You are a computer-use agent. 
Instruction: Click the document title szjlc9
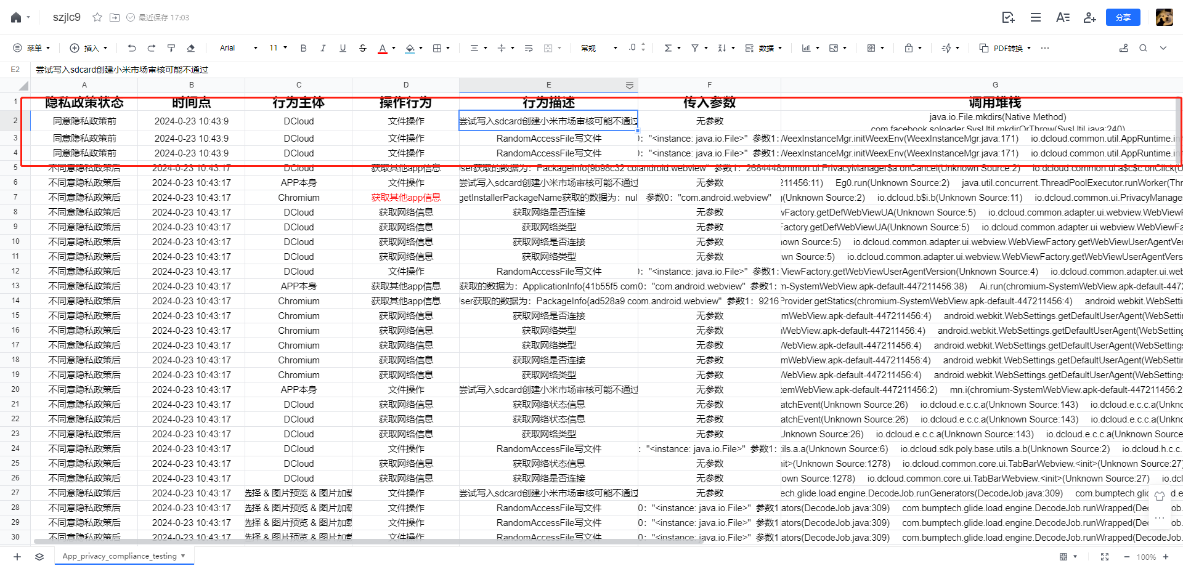pos(67,17)
